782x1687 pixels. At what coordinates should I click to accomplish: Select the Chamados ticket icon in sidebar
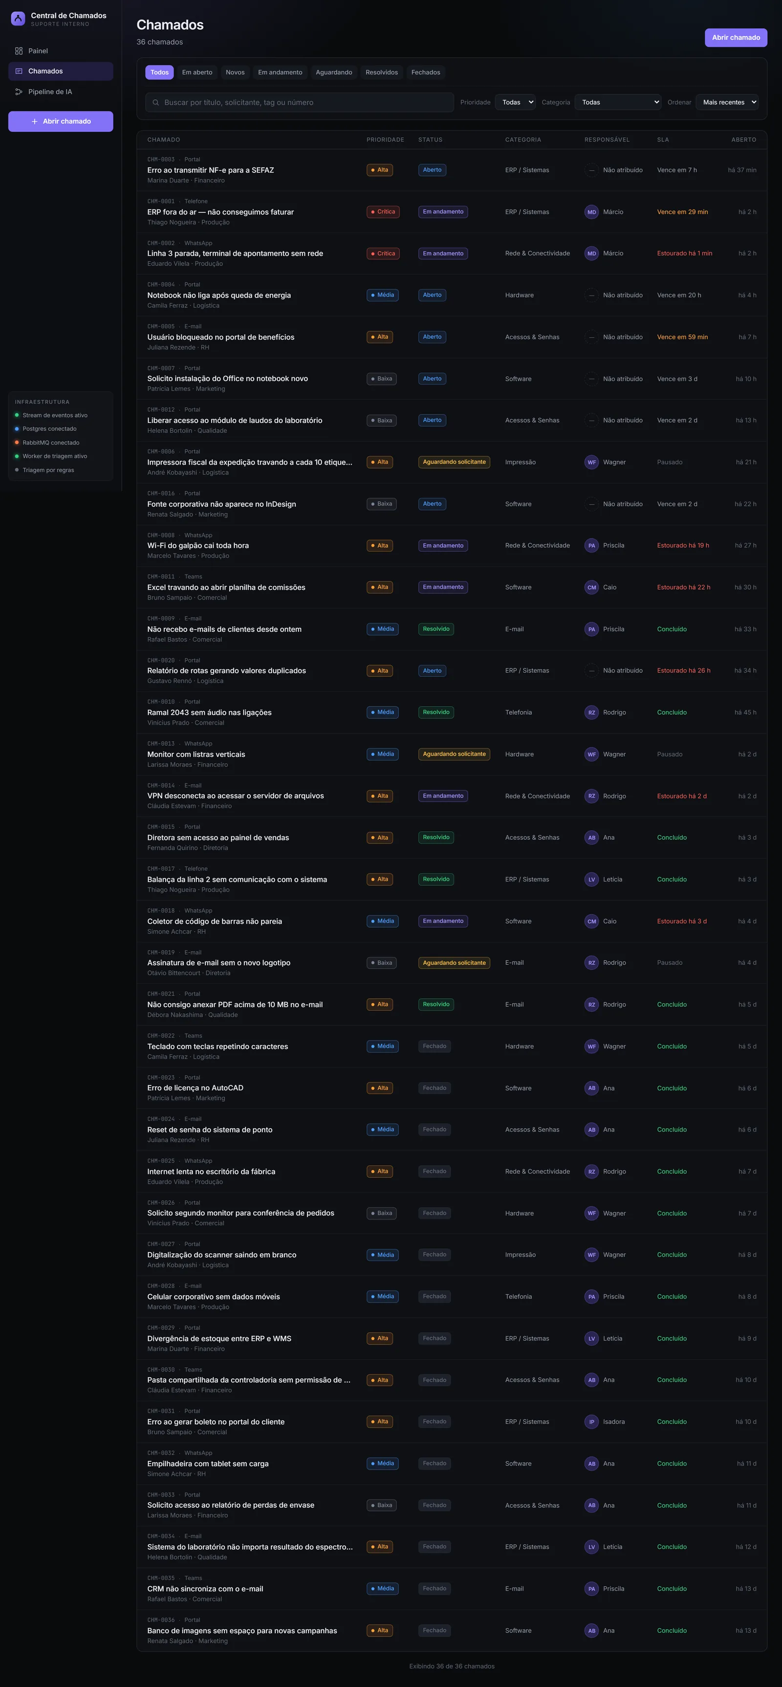click(x=19, y=71)
